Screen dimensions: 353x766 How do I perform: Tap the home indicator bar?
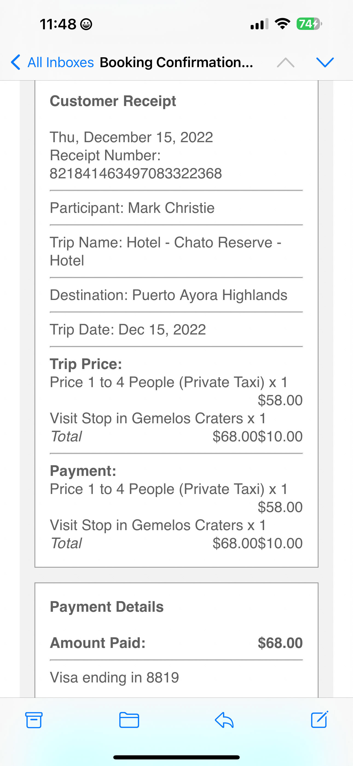(x=176, y=757)
